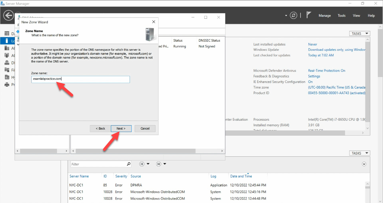Expand the events filter with the chevron

tap(364, 164)
